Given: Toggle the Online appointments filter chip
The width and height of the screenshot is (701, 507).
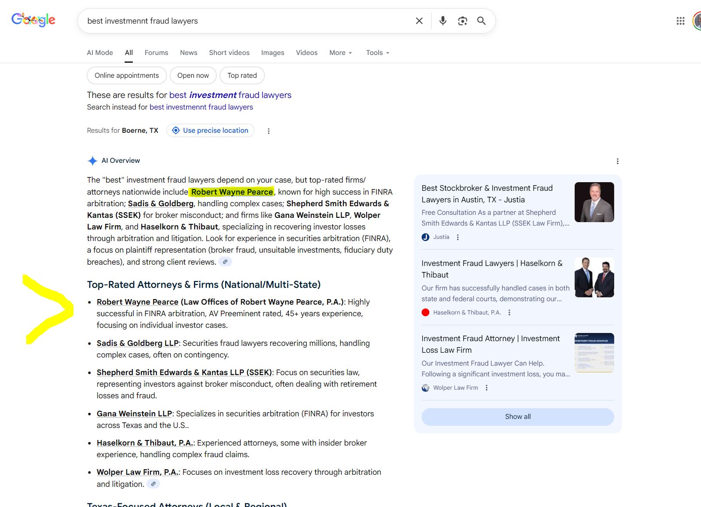Looking at the screenshot, I should (127, 76).
